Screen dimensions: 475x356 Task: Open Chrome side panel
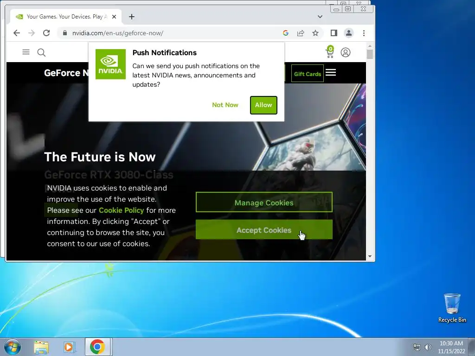334,33
